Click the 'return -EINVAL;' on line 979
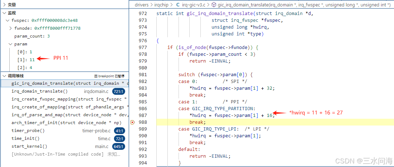The image size is (394, 167). point(210,61)
